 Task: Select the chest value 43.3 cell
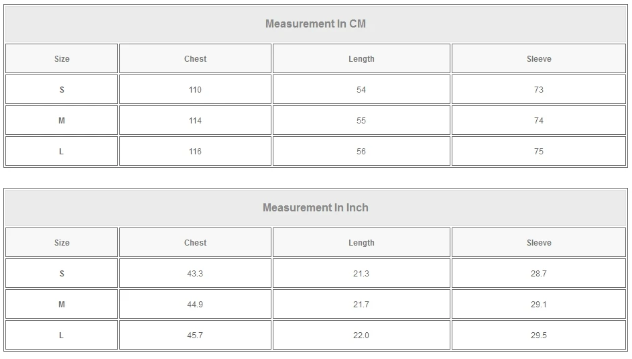tap(195, 274)
